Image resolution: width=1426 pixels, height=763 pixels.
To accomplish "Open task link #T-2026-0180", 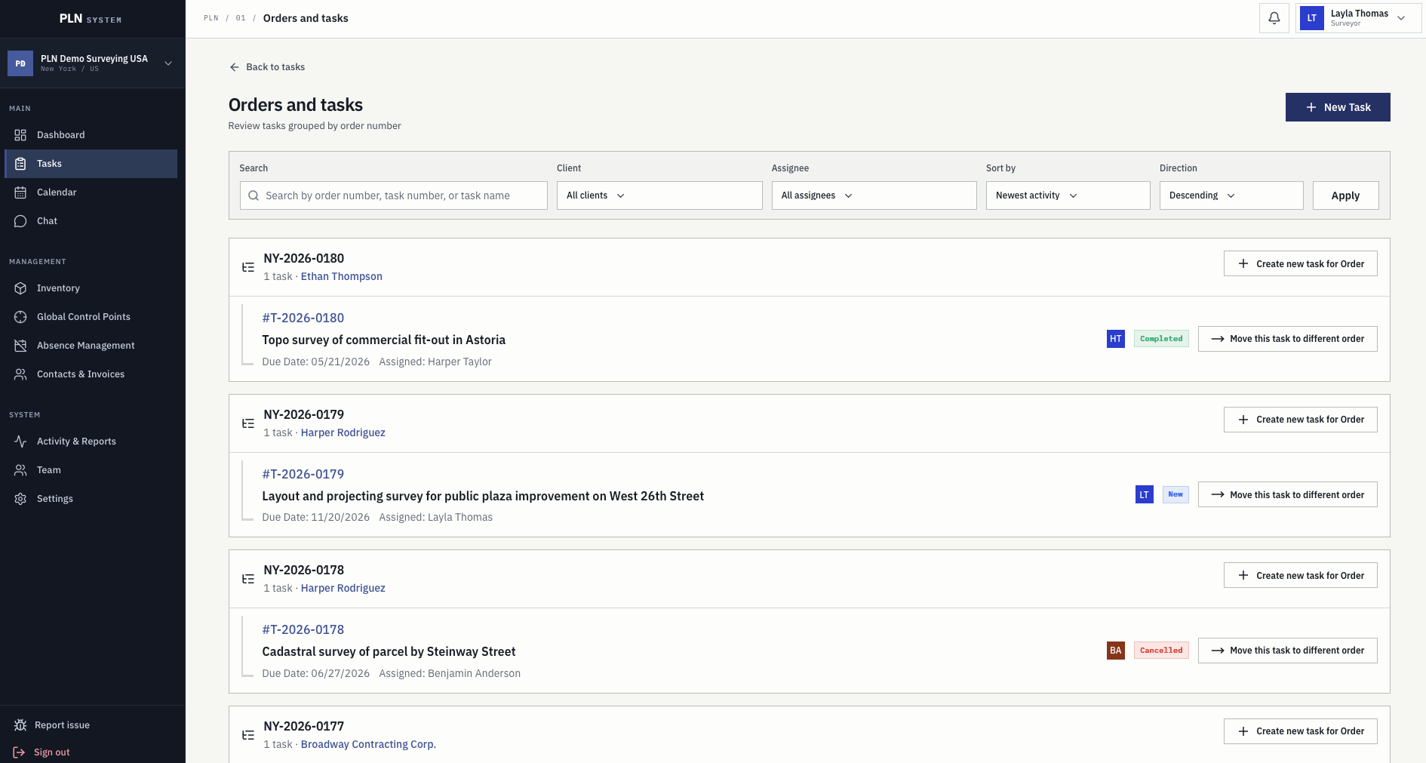I will click(x=303, y=318).
